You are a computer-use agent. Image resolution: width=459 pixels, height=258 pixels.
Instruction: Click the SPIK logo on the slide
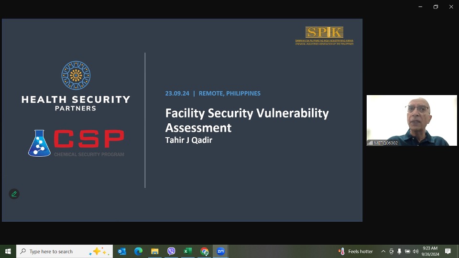coord(324,36)
